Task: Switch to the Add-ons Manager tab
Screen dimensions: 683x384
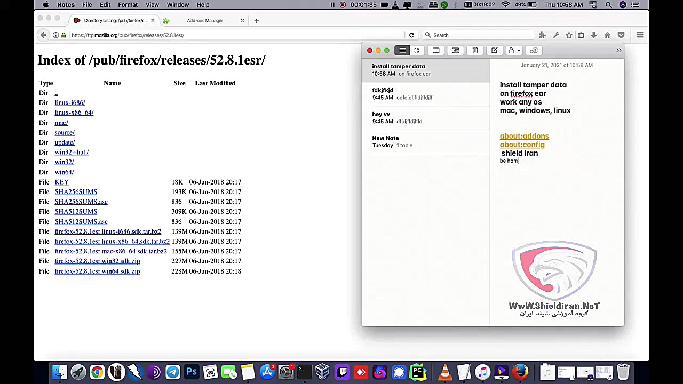Action: (204, 20)
